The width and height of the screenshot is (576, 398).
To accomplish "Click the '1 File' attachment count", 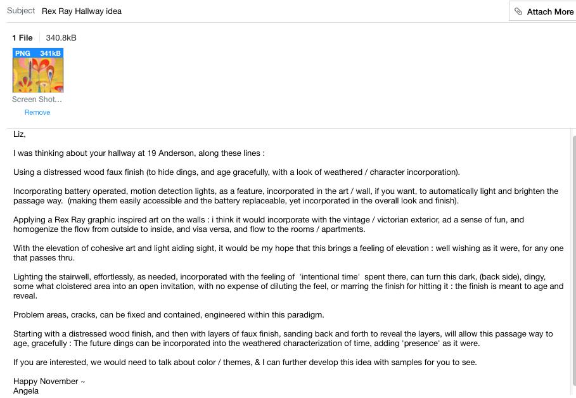I will (x=22, y=38).
